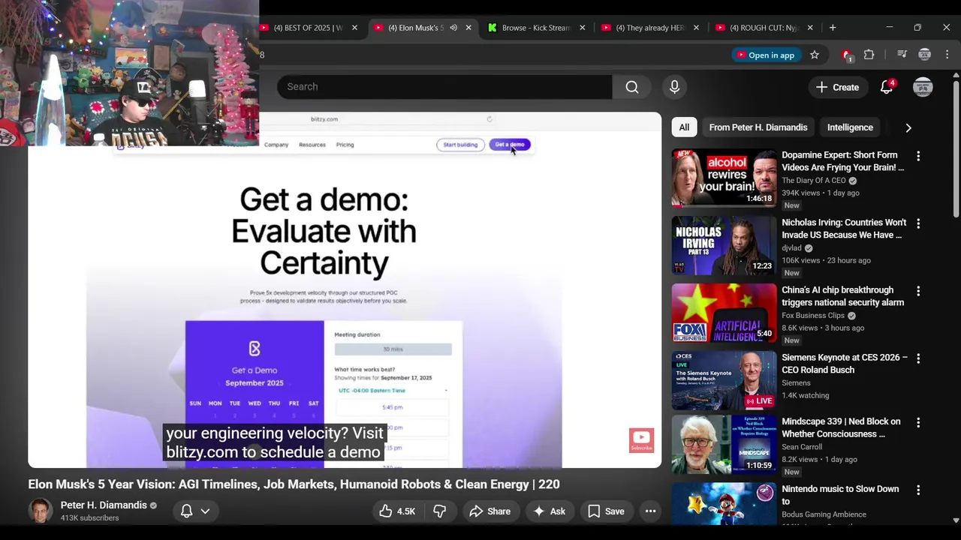Dislike the video

pos(440,511)
